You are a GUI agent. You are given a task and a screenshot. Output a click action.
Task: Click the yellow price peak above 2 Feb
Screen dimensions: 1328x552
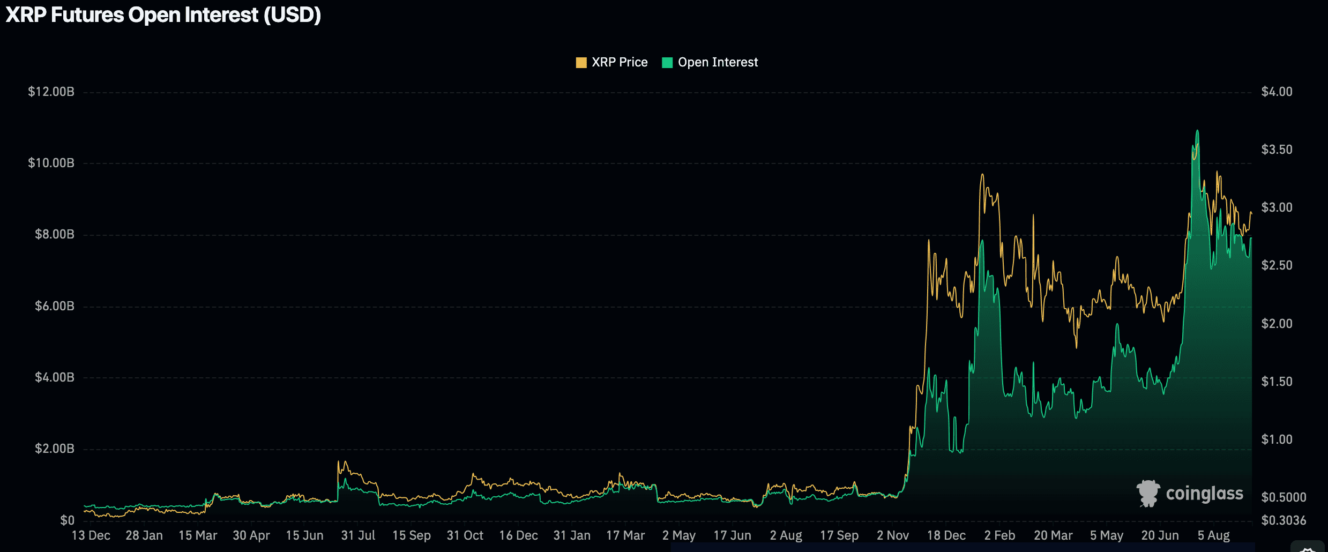(x=982, y=175)
